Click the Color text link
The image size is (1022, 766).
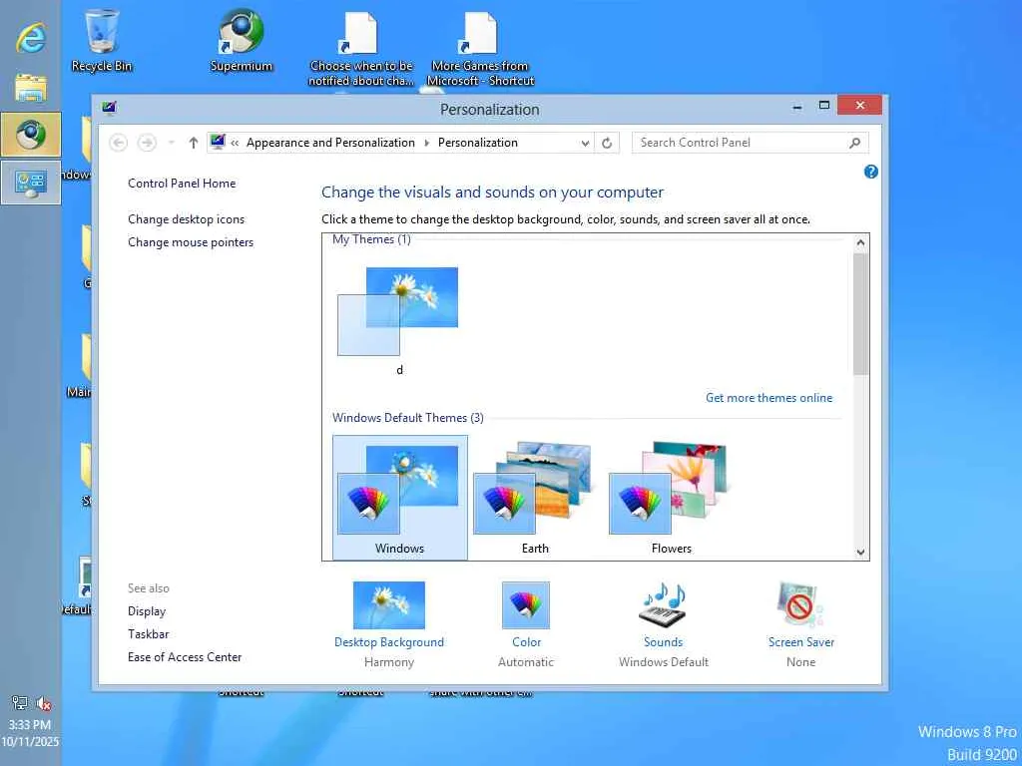pos(526,642)
